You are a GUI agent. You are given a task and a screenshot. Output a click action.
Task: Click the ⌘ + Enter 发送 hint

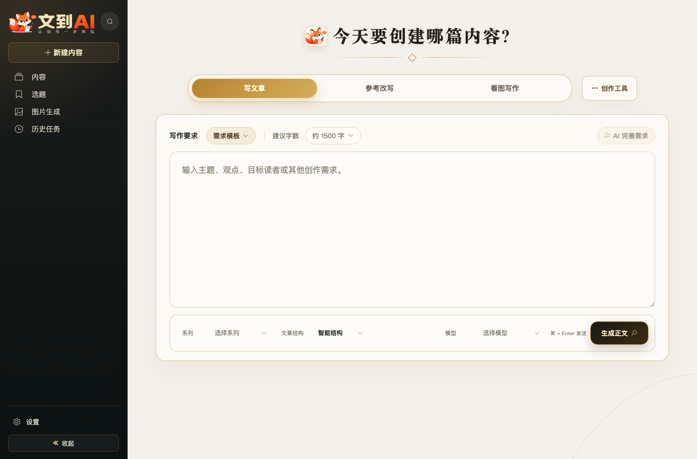click(568, 333)
